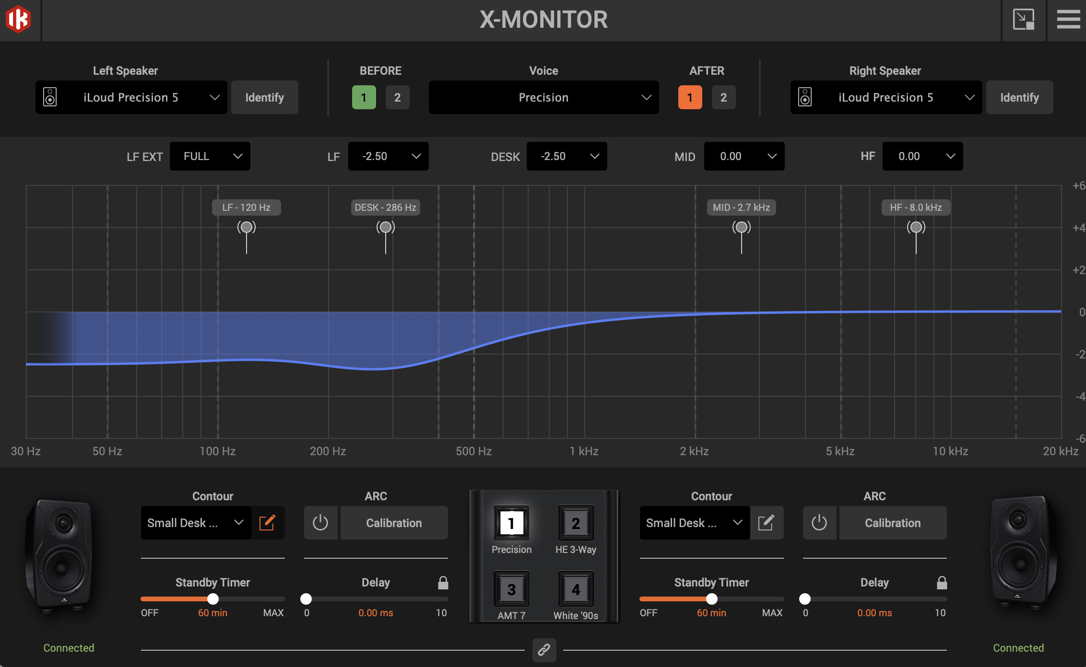
Task: Toggle left speaker ARC power
Action: point(320,523)
